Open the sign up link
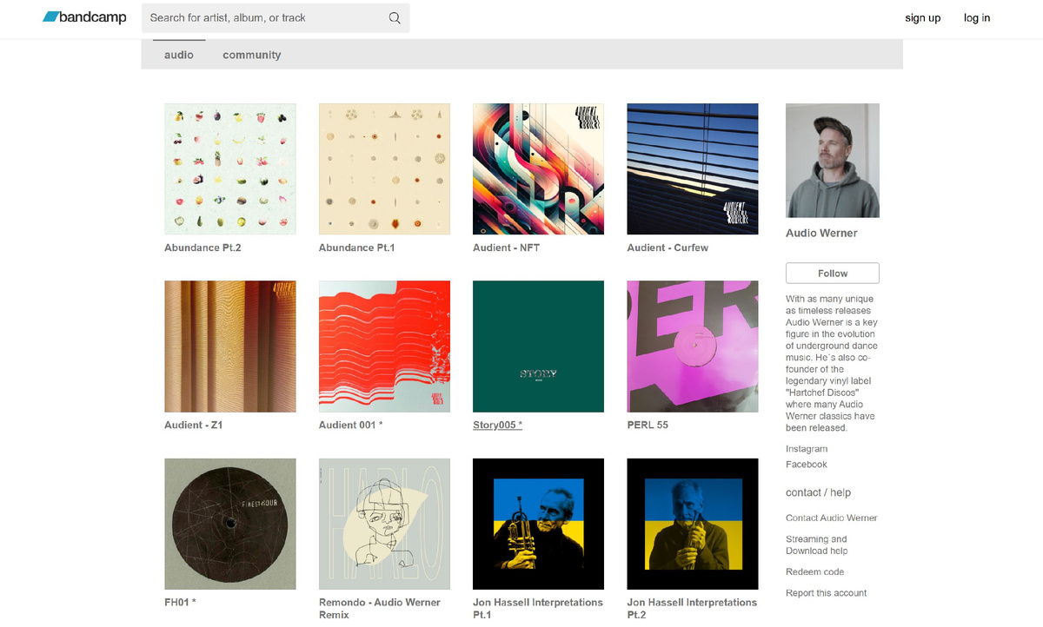This screenshot has width=1043, height=627. tap(922, 17)
